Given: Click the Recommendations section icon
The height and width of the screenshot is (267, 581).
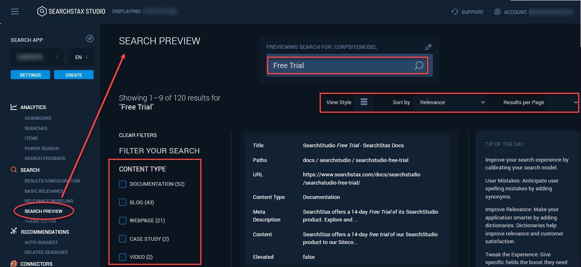Looking at the screenshot, I should (x=14, y=231).
